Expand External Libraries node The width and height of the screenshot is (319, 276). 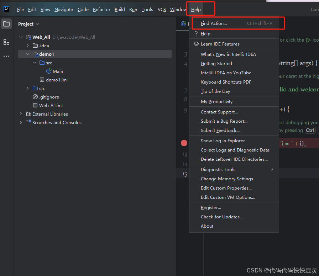pyautogui.click(x=21, y=114)
